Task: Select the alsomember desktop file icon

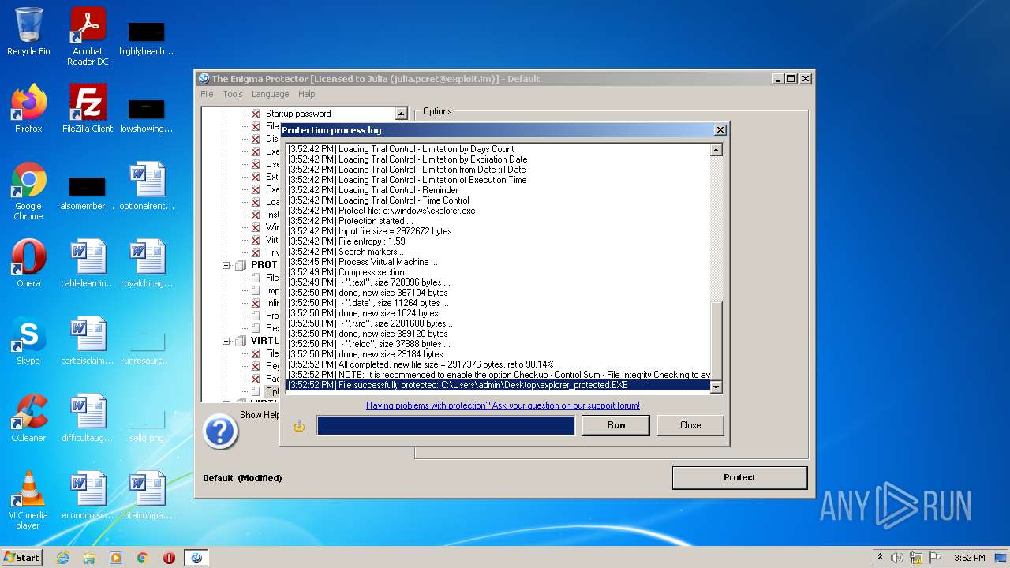Action: pyautogui.click(x=88, y=191)
